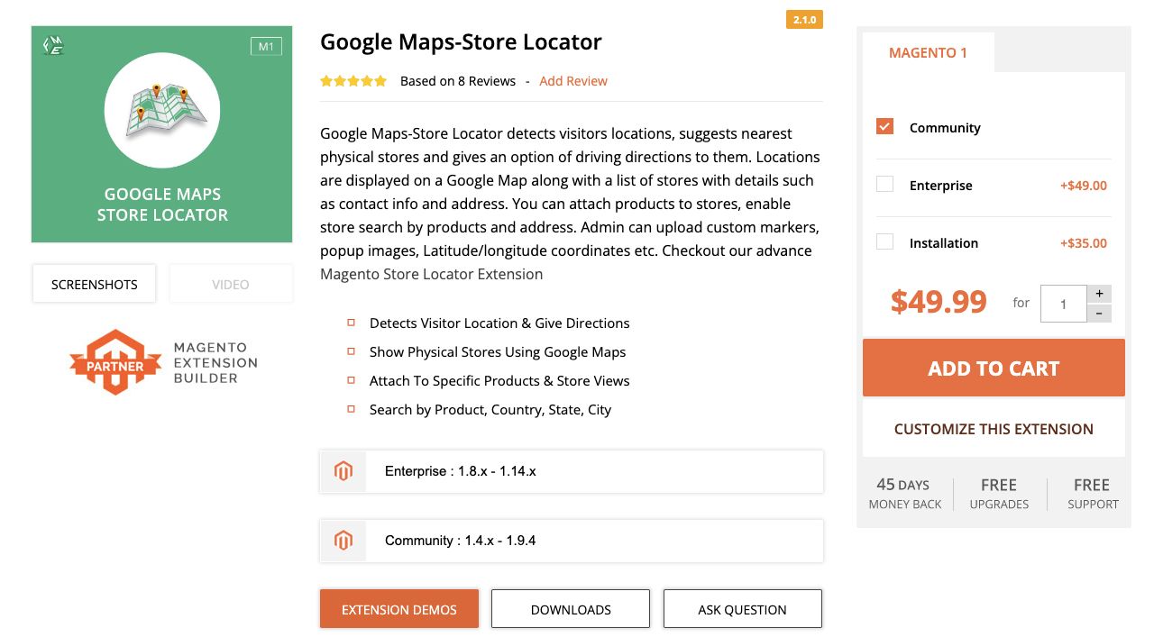Image resolution: width=1154 pixels, height=637 pixels.
Task: Click the orange bullet beside Detects Visitor Location
Action: [351, 322]
